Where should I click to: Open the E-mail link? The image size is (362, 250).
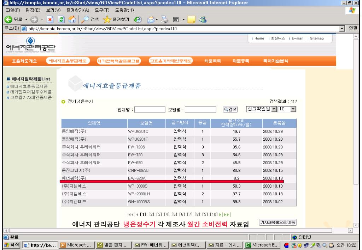coord(297,38)
